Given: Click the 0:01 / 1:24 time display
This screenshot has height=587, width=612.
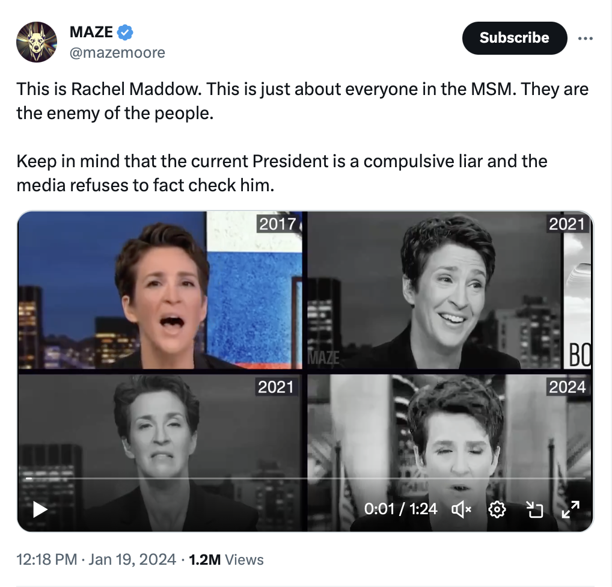Looking at the screenshot, I should [x=400, y=509].
